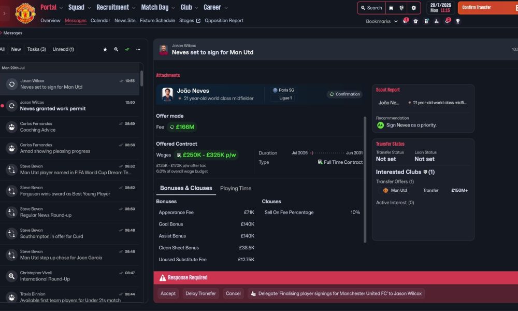Click the Delay Transfer button
518x311 pixels.
200,293
